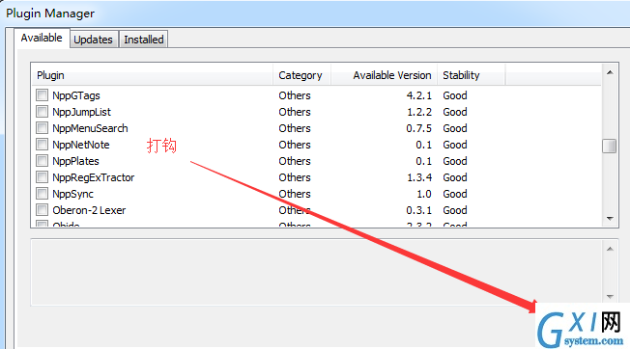The image size is (630, 349).
Task: Click the plugin list scroll down arrow
Action: [610, 219]
